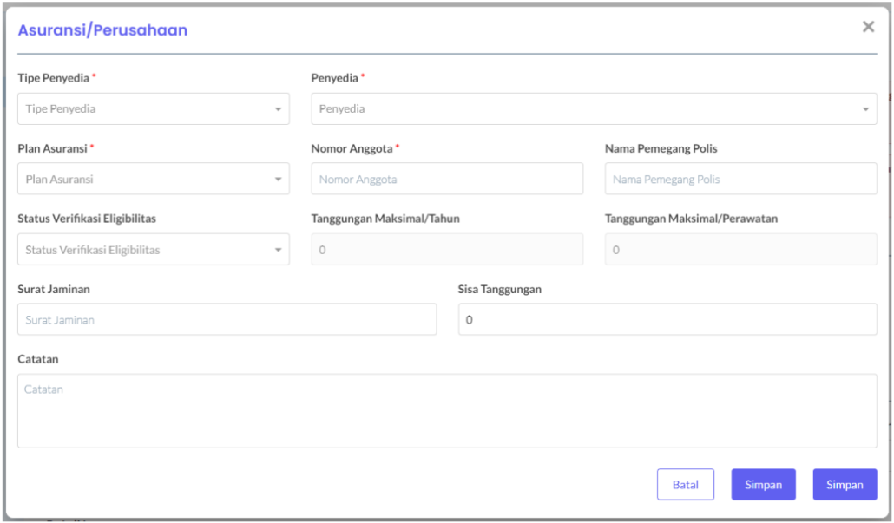
Task: Select the Tanggungan Maksimal/Tahun field
Action: click(x=447, y=250)
